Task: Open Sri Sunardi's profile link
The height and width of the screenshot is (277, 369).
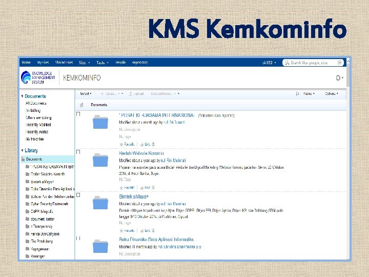Action: (x=174, y=122)
